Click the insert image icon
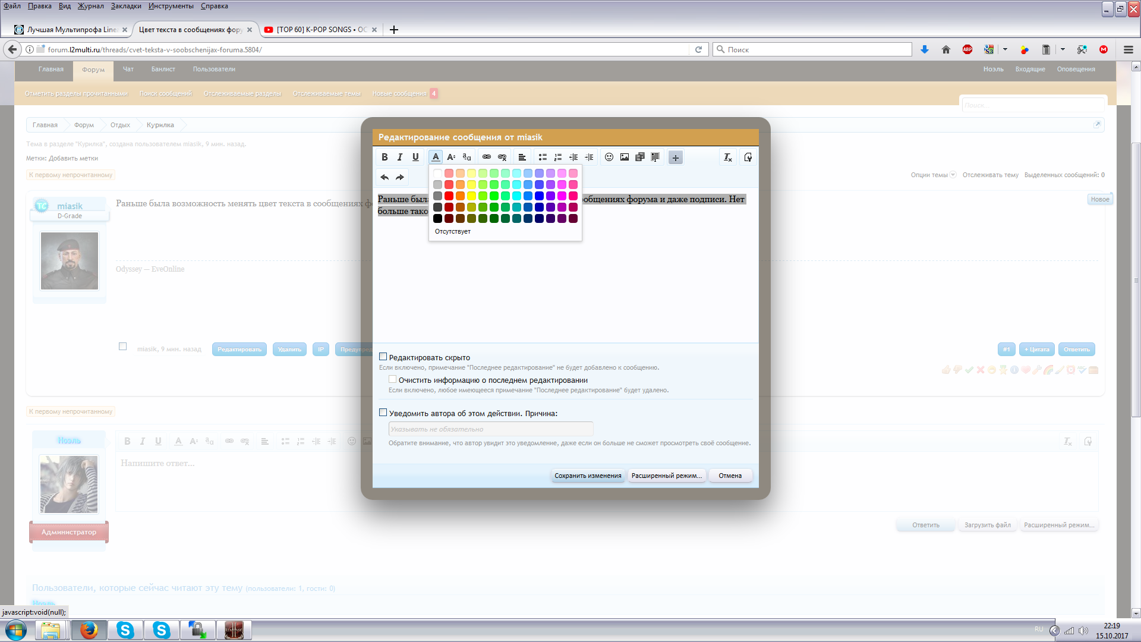 pyautogui.click(x=625, y=158)
